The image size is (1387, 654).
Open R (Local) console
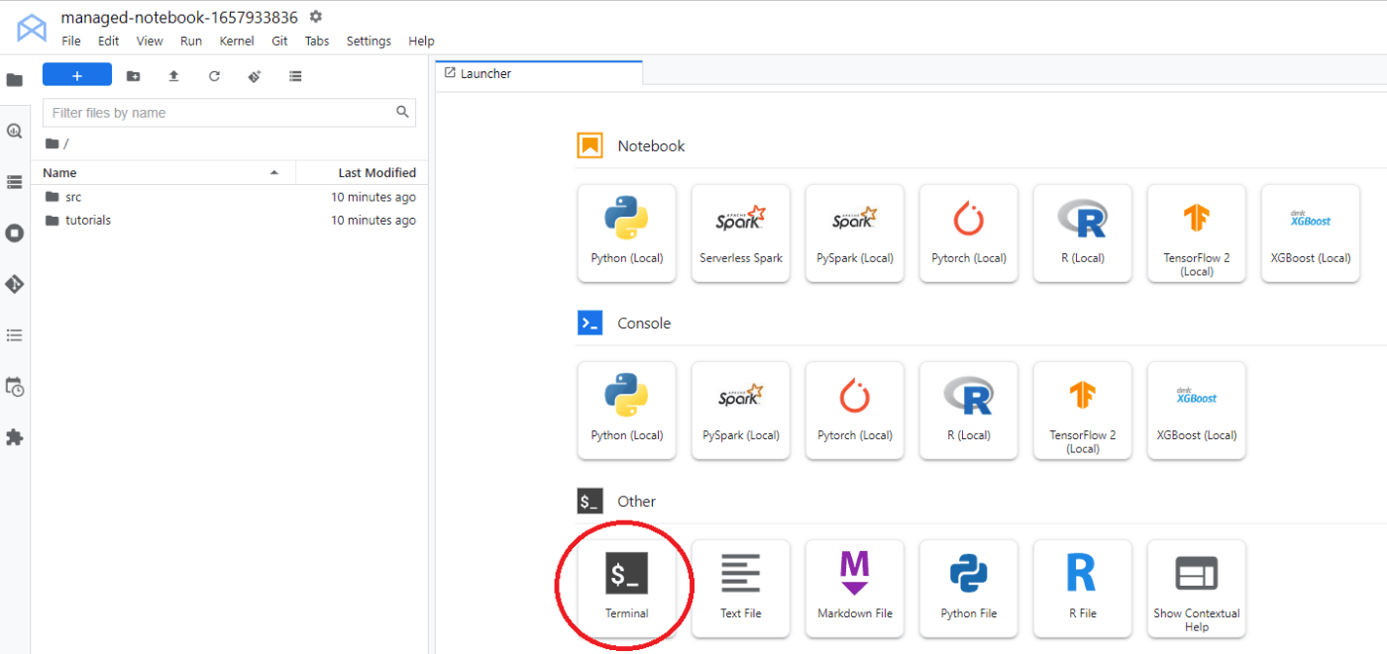[x=968, y=410]
